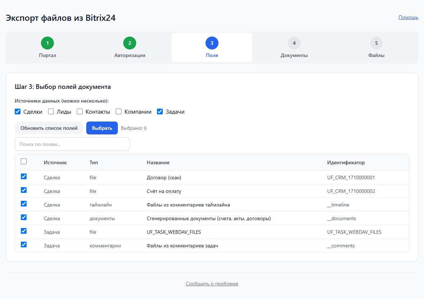Image resolution: width=424 pixels, height=299 pixels.
Task: Click the blue Выбрать button
Action: (102, 128)
